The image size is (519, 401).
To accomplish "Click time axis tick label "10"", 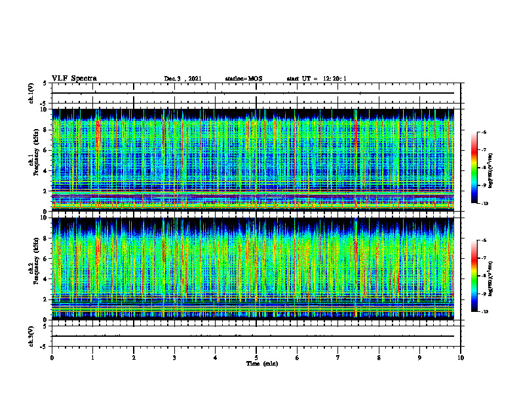I will [461, 358].
